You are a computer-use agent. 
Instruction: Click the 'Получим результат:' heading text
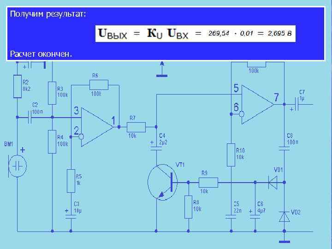(x=48, y=14)
